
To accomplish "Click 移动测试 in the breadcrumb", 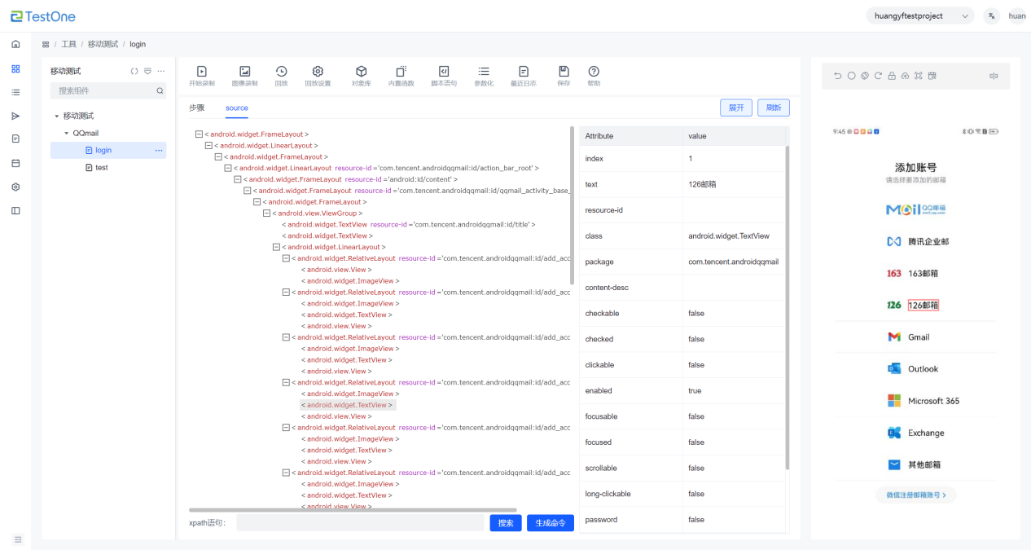I will tap(103, 44).
